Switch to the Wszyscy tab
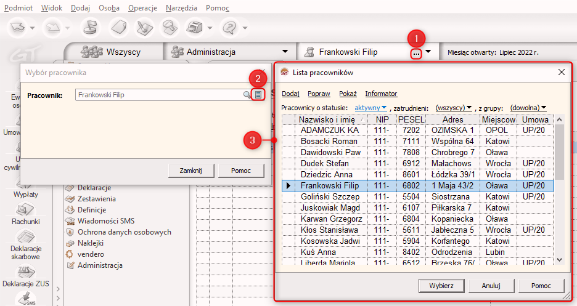 click(x=113, y=52)
